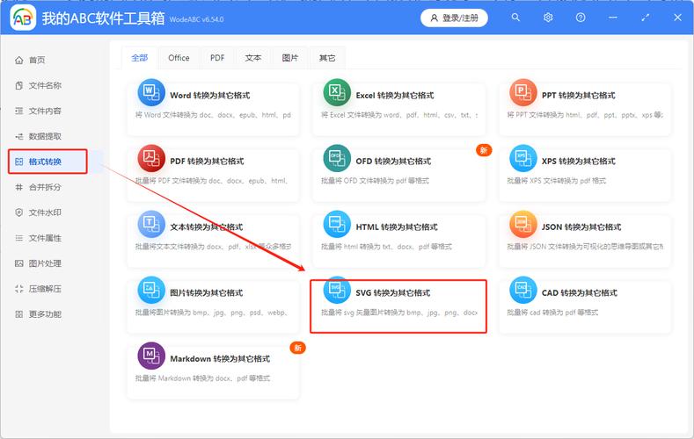Open 'Markdown 转换为其它格式' title
This screenshot has height=439, width=694.
(220, 358)
